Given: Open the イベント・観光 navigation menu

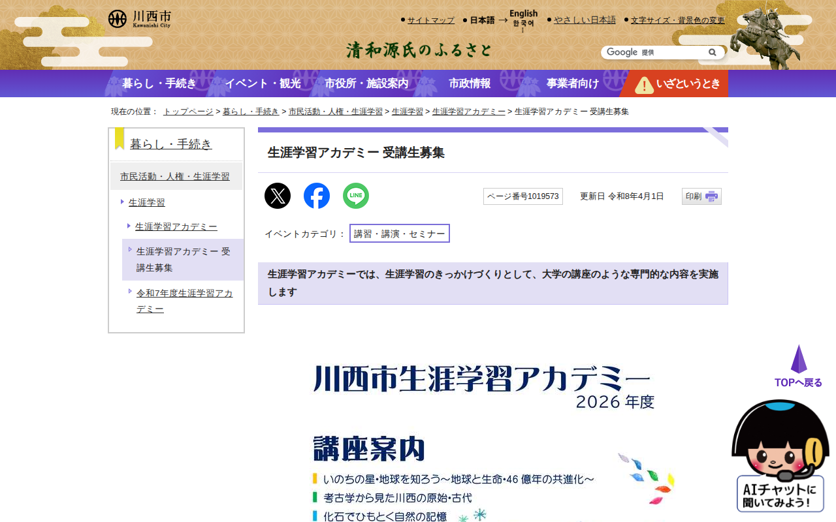Looking at the screenshot, I should [264, 84].
